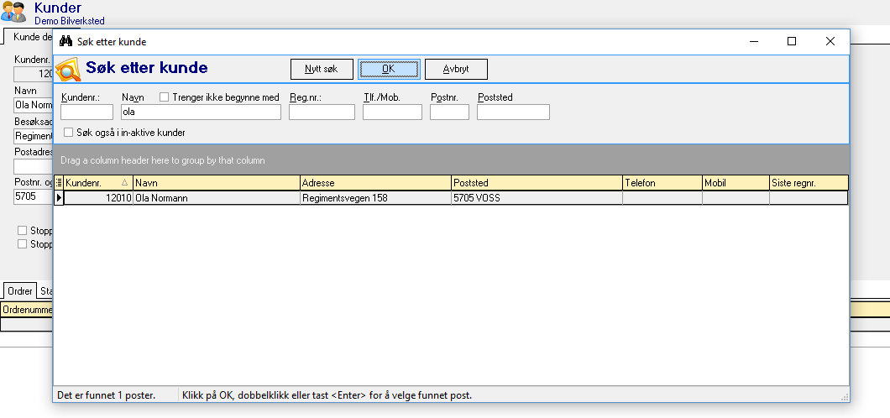The image size is (890, 418).
Task: Select customer number cell 12010
Action: click(98, 198)
